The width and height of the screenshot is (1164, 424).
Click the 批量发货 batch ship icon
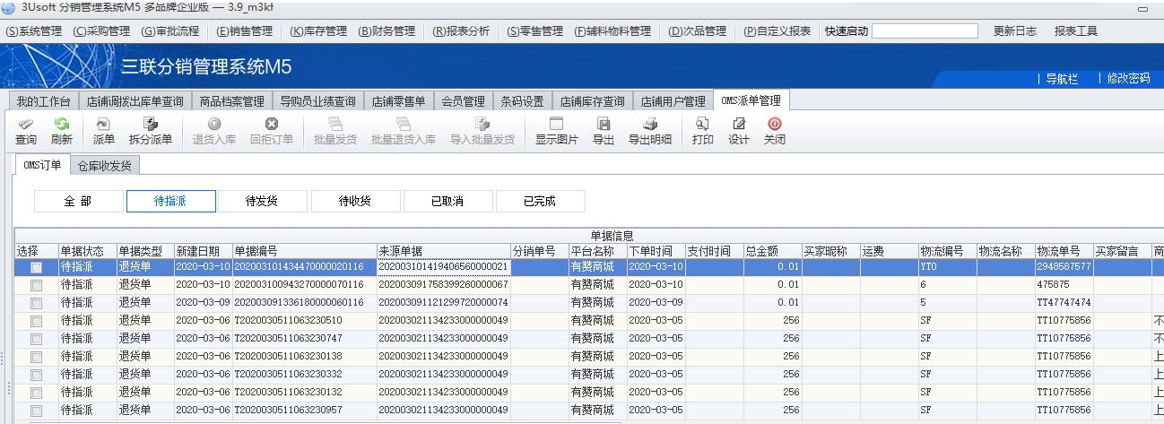tap(335, 132)
